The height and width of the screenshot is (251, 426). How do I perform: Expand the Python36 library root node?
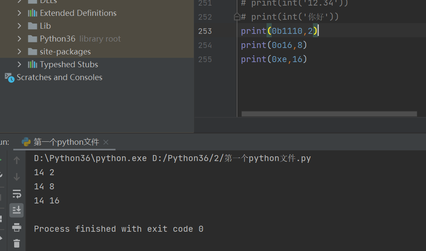tap(19, 39)
